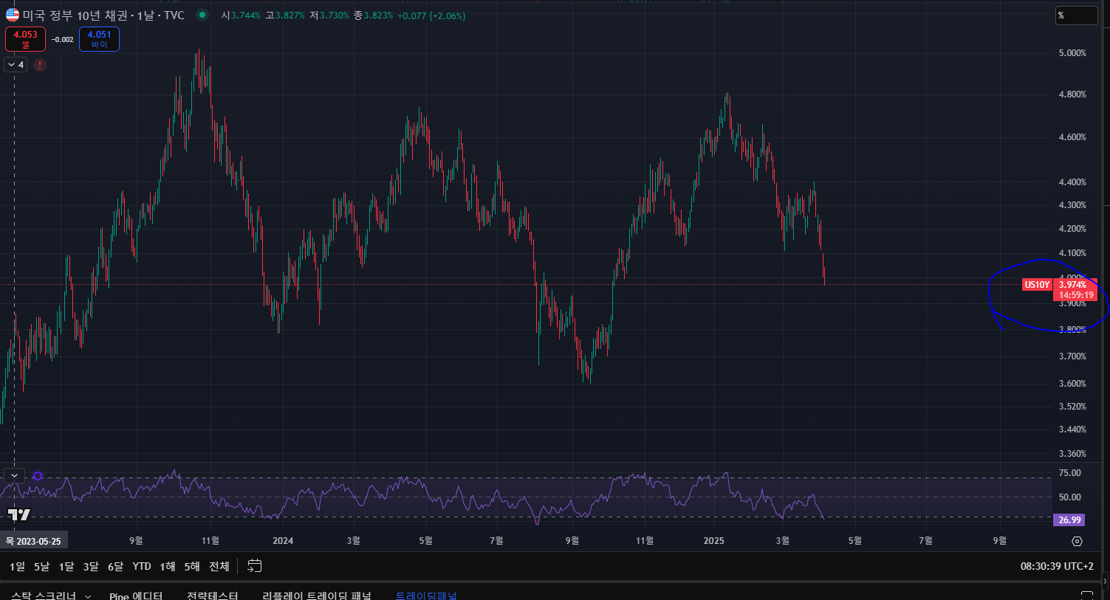1110x600 pixels.
Task: Open the 스탁 스크리너 tab
Action: [44, 595]
